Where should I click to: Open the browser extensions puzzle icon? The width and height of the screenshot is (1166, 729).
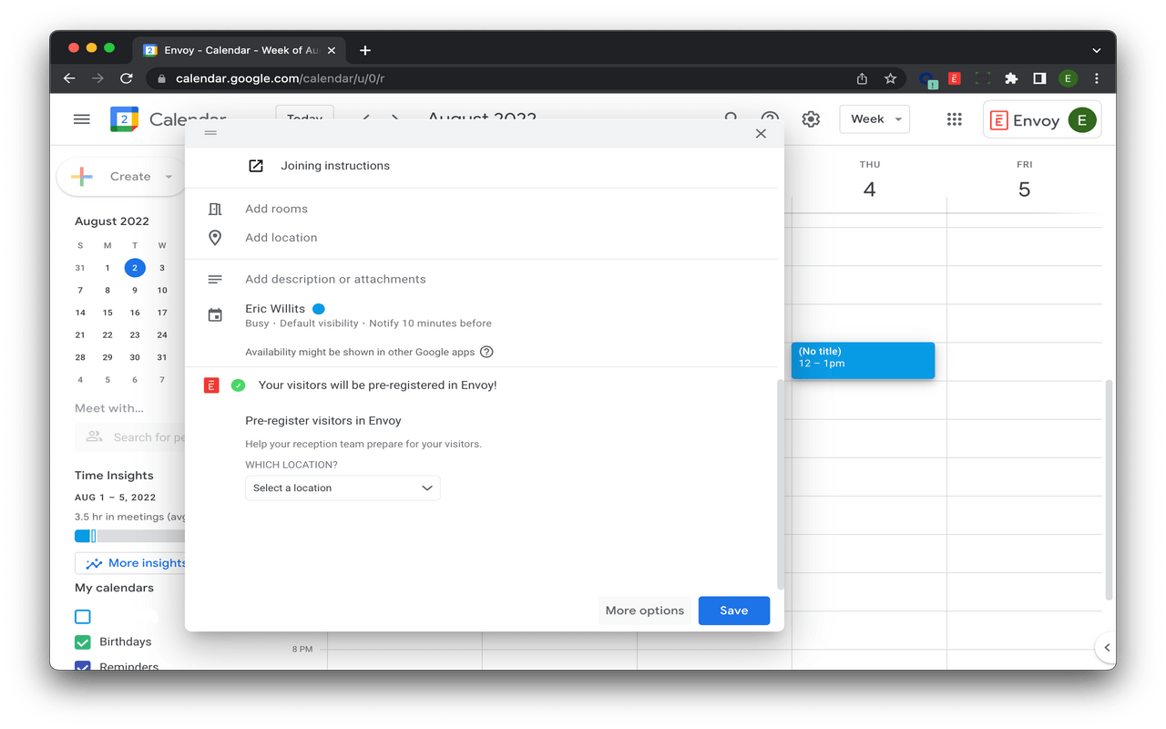click(1011, 78)
